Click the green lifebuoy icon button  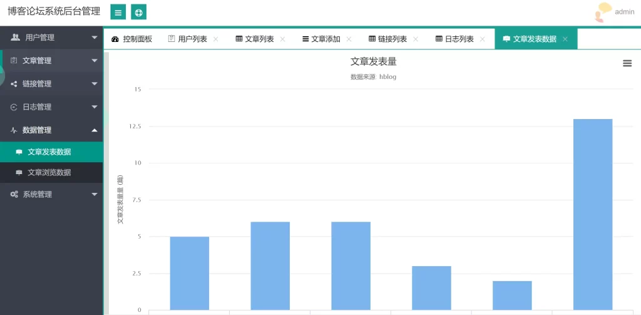click(138, 12)
